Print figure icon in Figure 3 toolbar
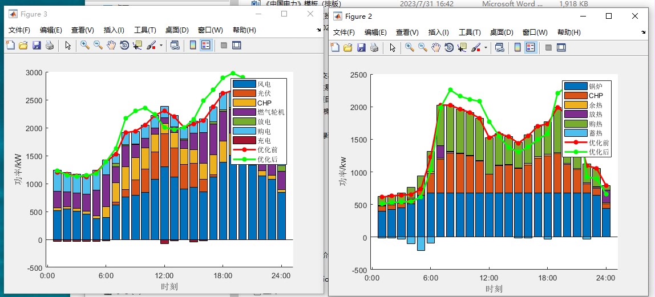Screen dimensions: 655x297 (x=49, y=45)
